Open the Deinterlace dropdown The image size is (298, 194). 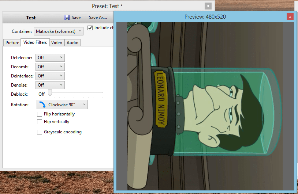point(50,76)
